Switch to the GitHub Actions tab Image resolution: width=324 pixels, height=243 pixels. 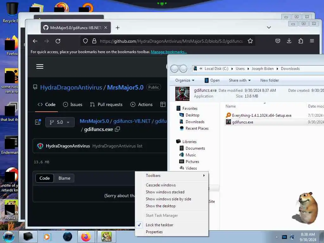(x=141, y=104)
